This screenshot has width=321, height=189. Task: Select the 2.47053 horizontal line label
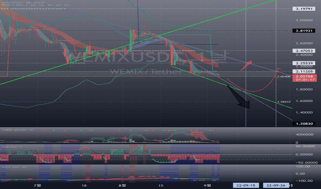tap(304, 51)
